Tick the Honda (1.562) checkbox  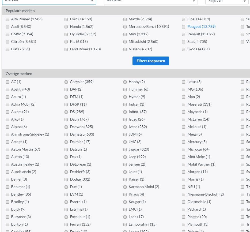tap(66, 27)
